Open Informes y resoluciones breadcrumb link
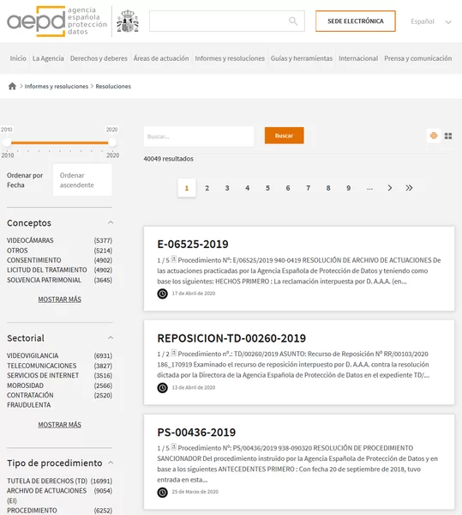The width and height of the screenshot is (462, 515). pyautogui.click(x=57, y=87)
